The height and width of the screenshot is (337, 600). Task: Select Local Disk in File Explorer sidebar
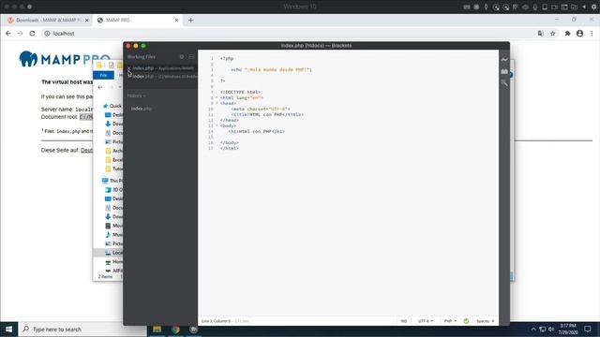[x=109, y=253]
